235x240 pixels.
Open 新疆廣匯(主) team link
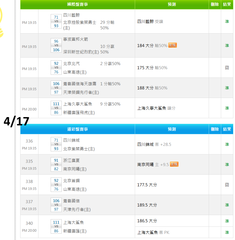tap(75, 231)
